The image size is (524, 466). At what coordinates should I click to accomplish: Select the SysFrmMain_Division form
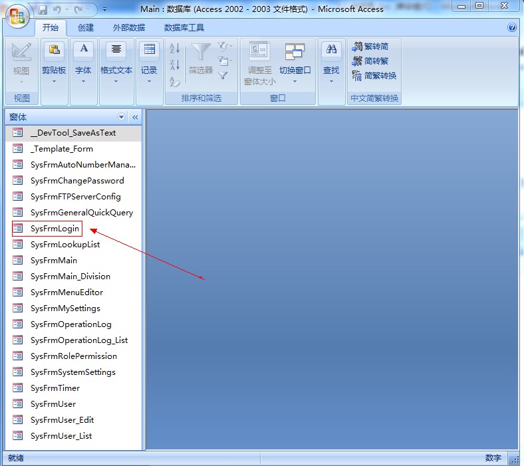coord(74,277)
